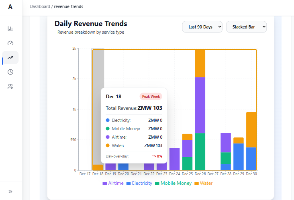Open the Stacked Bar chart type dropdown
The image size is (294, 200).
coord(246,27)
